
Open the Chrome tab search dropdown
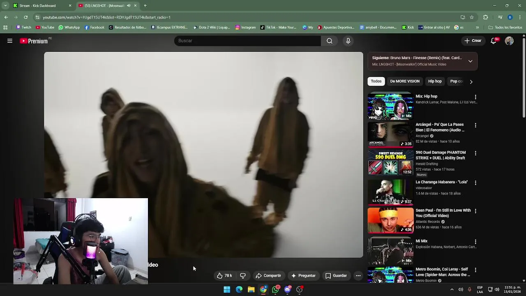[x=5, y=6]
